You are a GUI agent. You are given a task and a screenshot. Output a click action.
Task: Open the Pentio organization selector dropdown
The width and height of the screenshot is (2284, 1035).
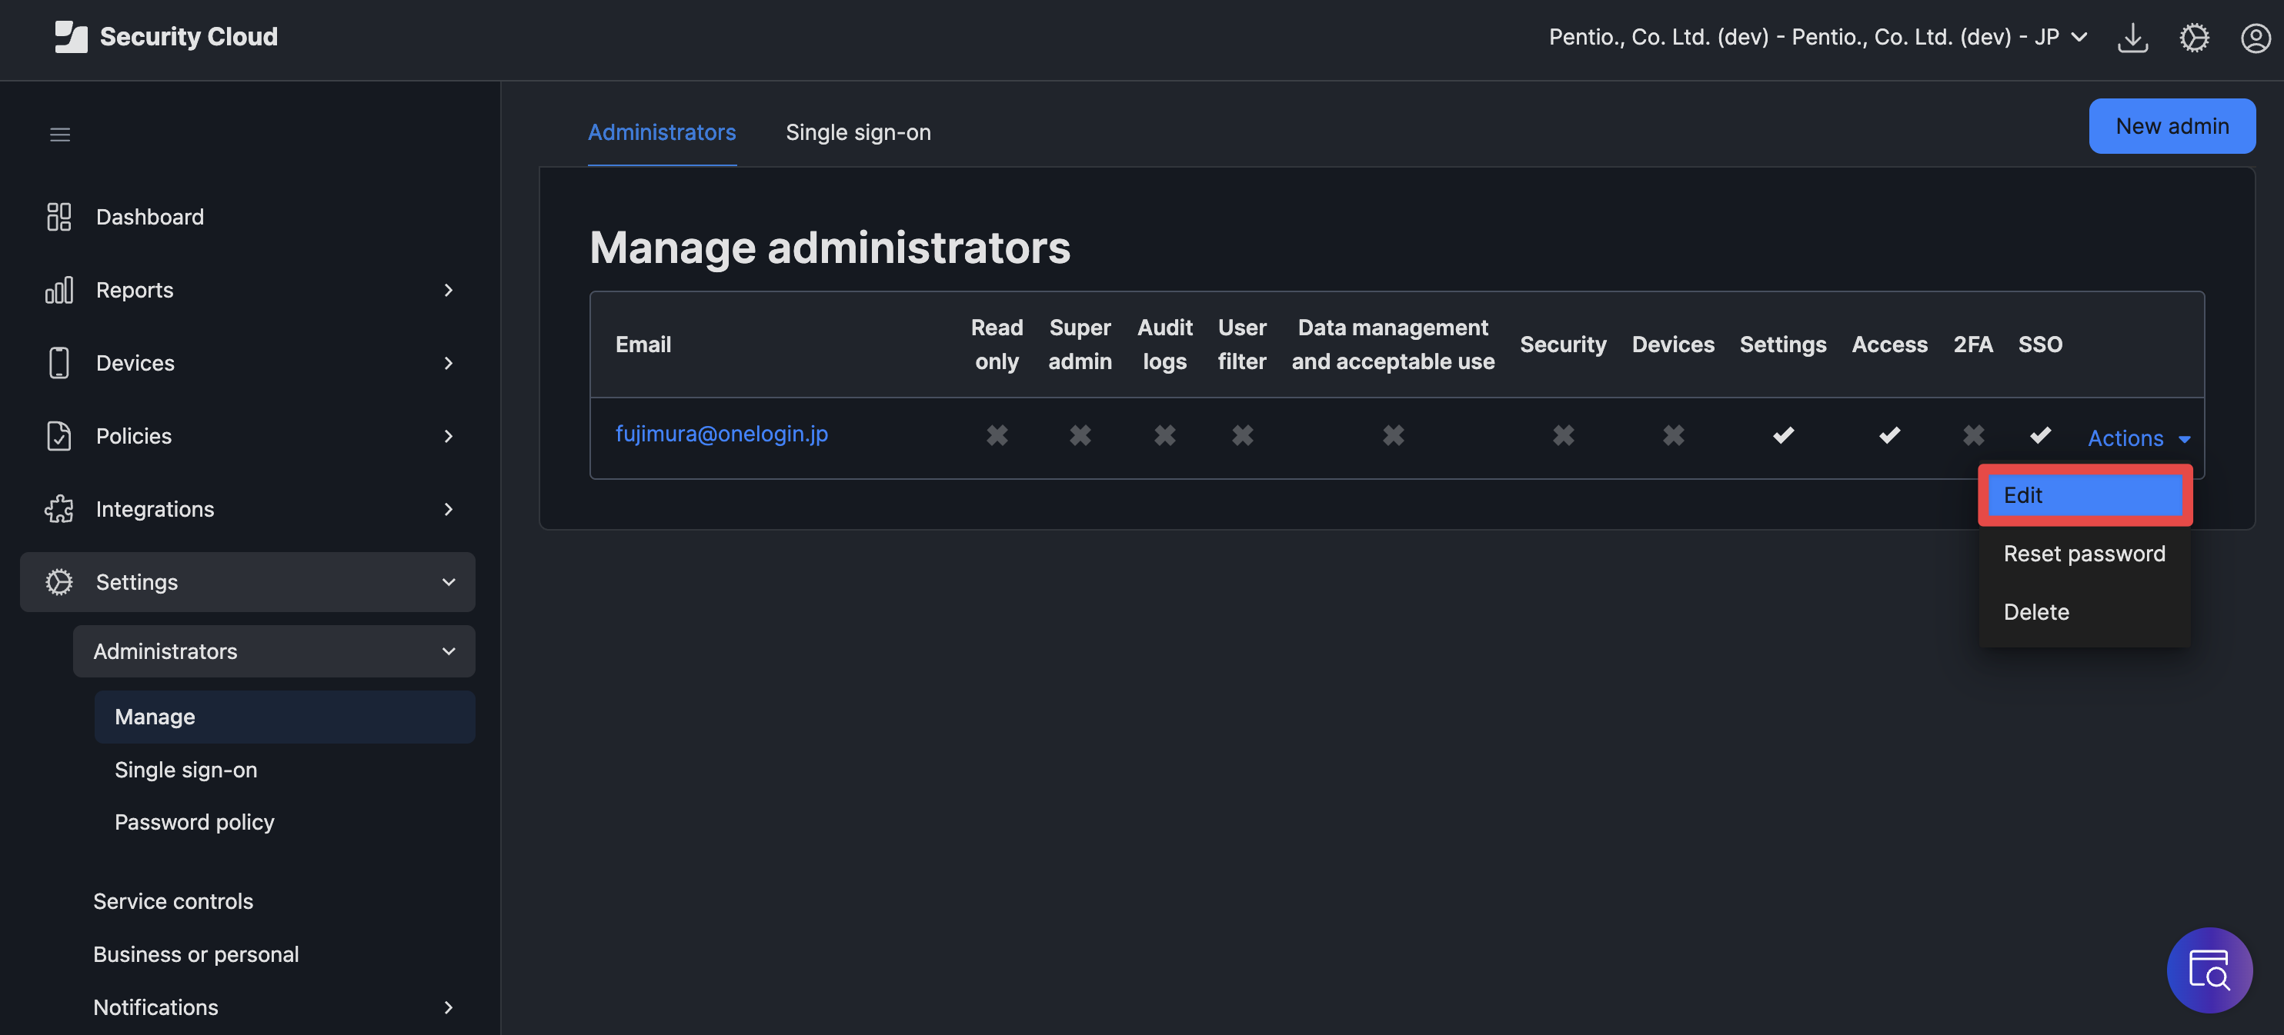(x=1818, y=37)
